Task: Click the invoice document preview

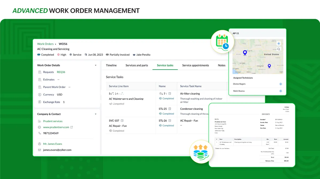Action: 252,135
